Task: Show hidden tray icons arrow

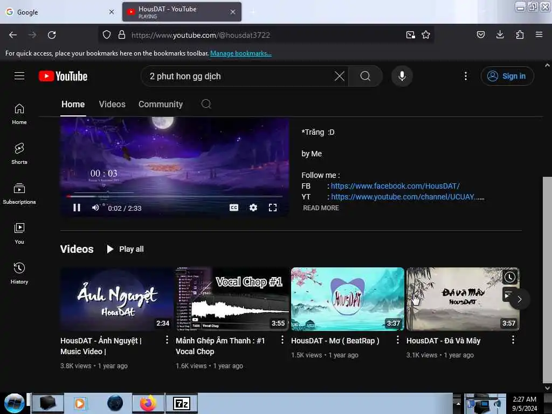Action: 458,403
